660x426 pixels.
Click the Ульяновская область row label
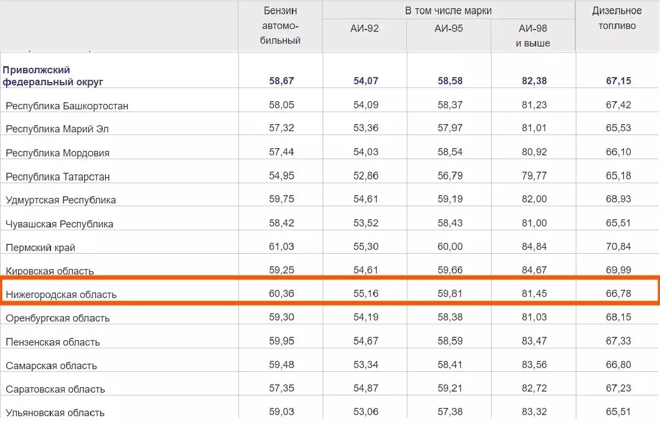(55, 412)
